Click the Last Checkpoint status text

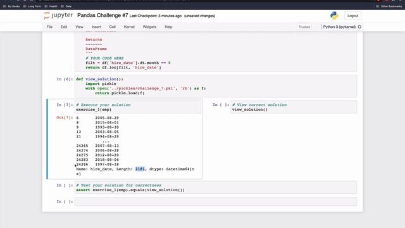(156, 16)
